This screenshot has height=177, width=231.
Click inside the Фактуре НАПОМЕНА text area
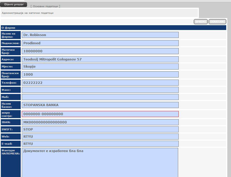tap(100, 162)
